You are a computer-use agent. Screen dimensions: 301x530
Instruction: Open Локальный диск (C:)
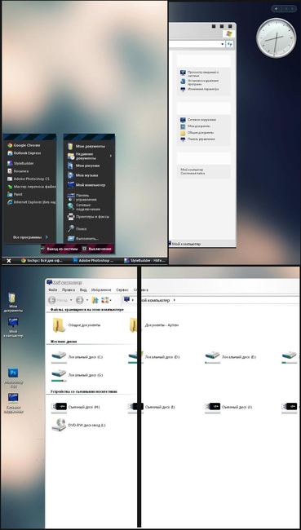pyautogui.click(x=77, y=356)
